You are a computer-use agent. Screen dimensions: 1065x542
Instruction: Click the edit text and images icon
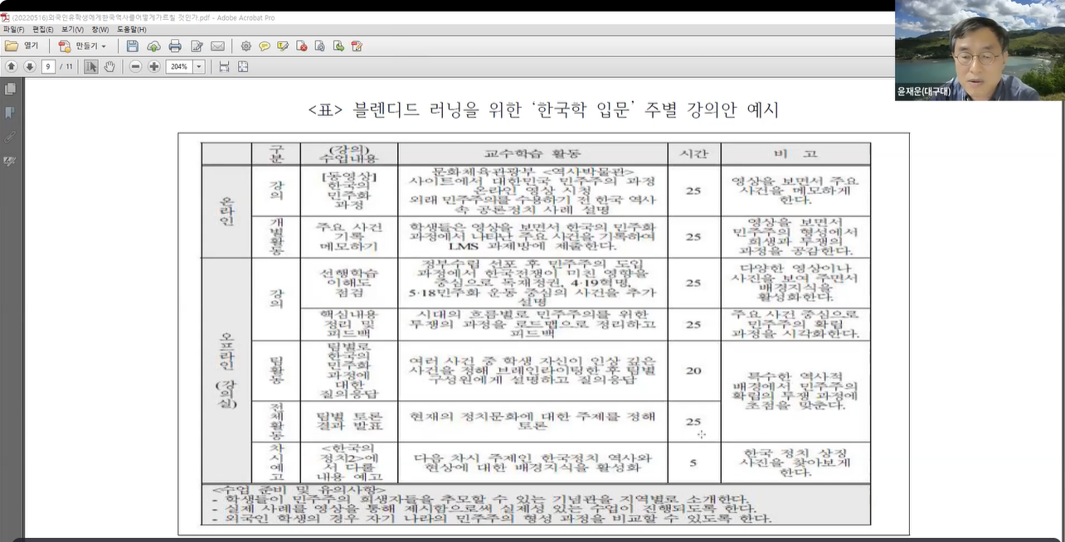click(197, 46)
